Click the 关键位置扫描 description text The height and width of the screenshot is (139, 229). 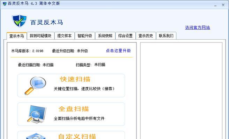coord(84,89)
